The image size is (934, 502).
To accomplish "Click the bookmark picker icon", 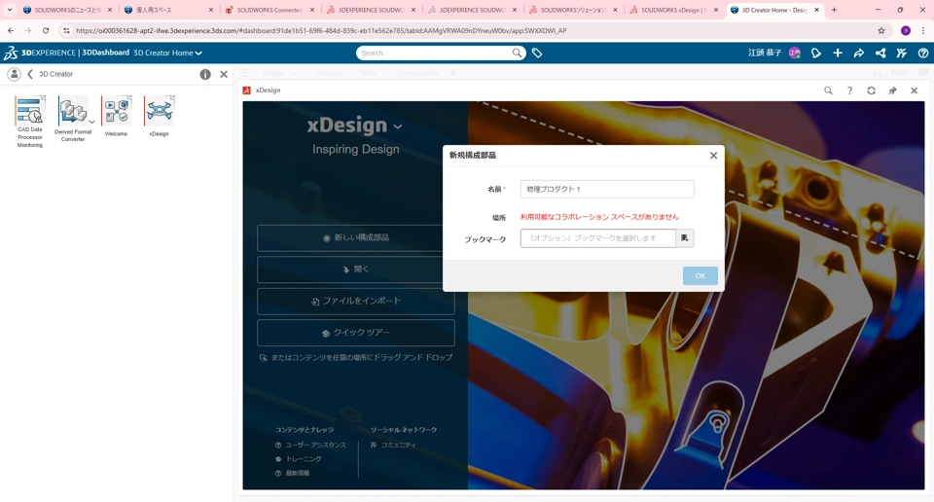I will [x=685, y=238].
